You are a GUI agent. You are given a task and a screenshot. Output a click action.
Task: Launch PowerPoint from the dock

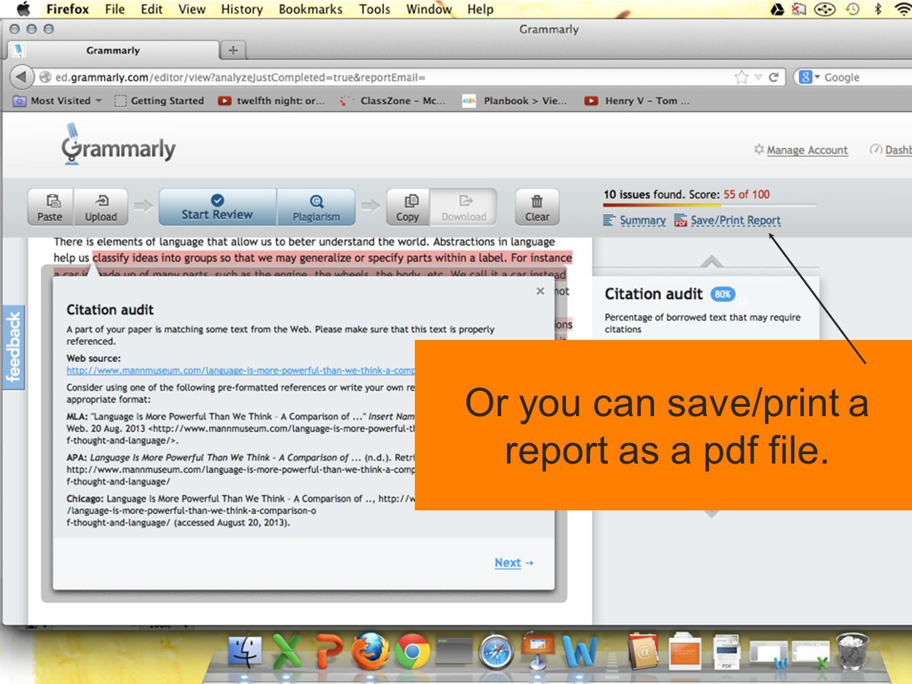329,651
